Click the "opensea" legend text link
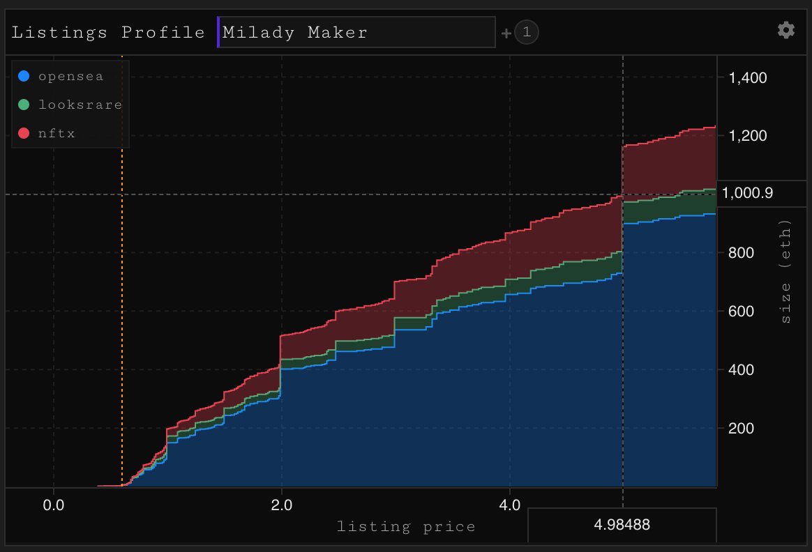Viewport: 812px width, 552px height. click(x=70, y=75)
